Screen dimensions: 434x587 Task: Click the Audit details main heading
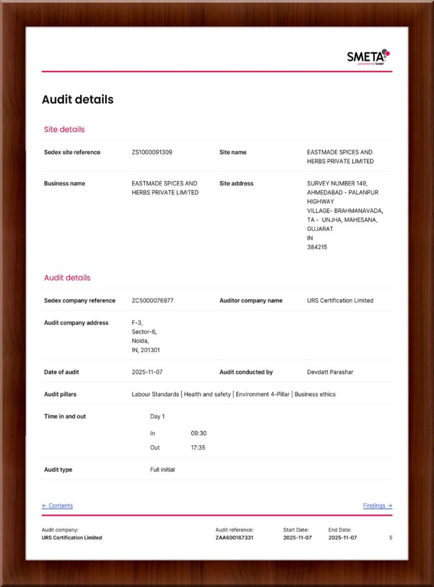pos(78,100)
